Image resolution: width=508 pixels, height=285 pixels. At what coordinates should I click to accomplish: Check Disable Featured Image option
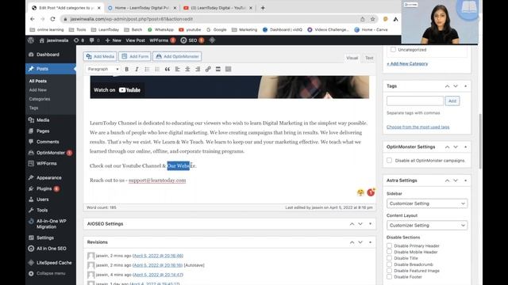click(389, 271)
